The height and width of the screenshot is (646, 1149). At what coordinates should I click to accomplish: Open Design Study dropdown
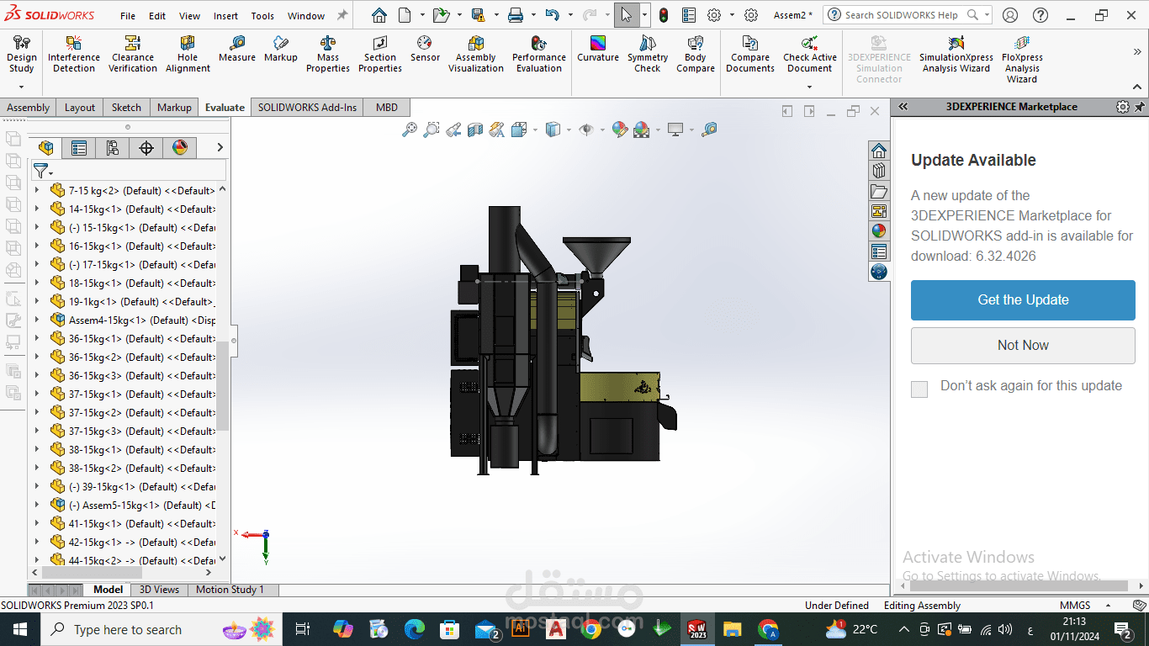click(21, 86)
